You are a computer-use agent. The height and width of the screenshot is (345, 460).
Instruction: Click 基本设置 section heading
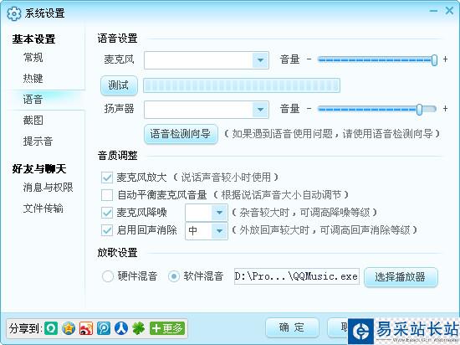click(x=33, y=39)
